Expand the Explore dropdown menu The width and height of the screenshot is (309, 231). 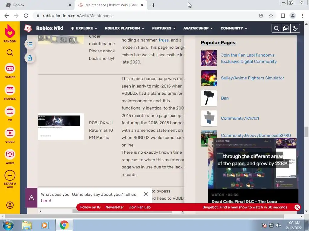click(84, 28)
